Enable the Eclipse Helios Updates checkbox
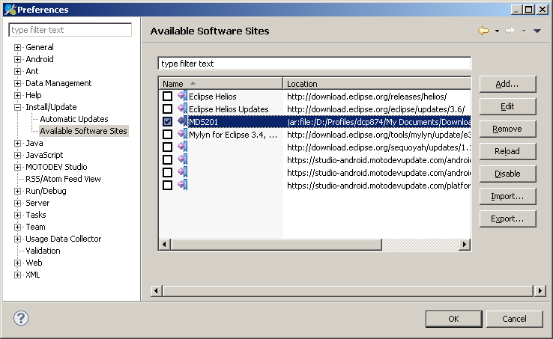553x339 pixels. click(x=168, y=109)
